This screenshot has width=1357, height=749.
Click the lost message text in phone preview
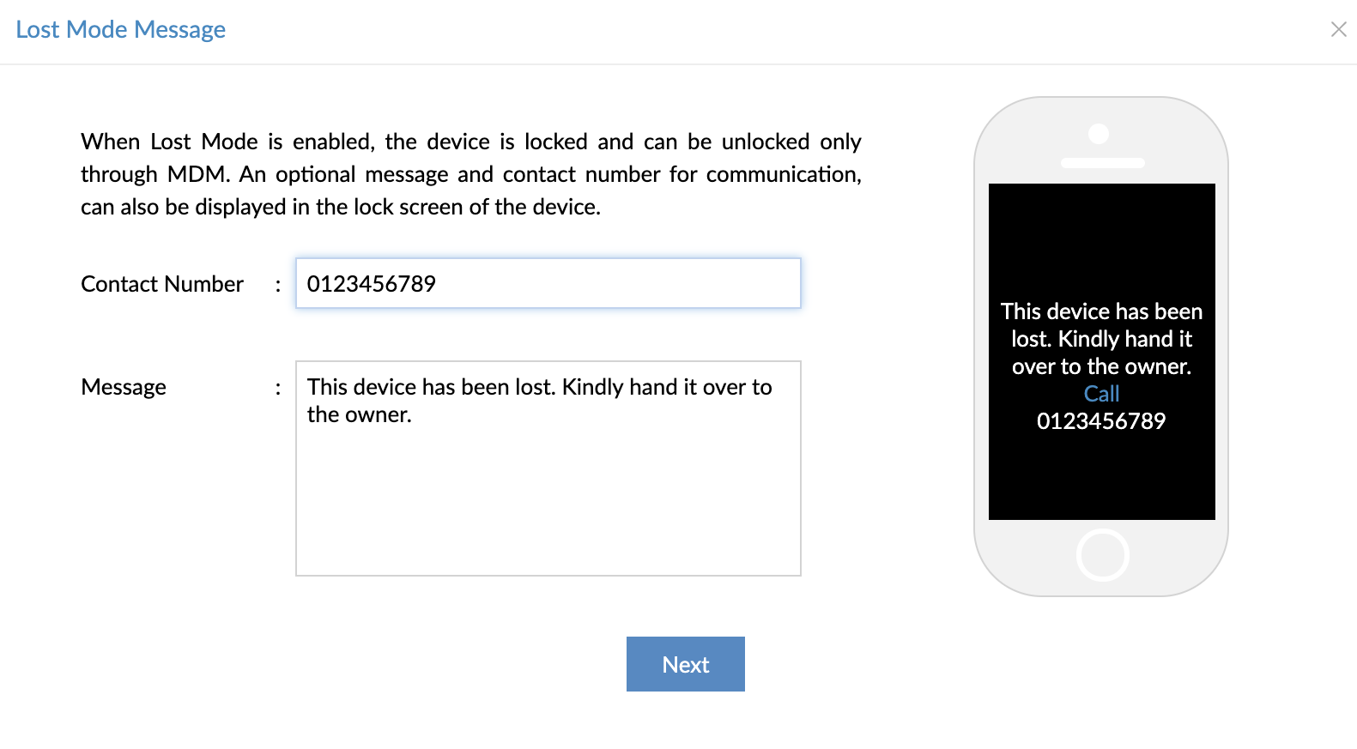pyautogui.click(x=1101, y=339)
